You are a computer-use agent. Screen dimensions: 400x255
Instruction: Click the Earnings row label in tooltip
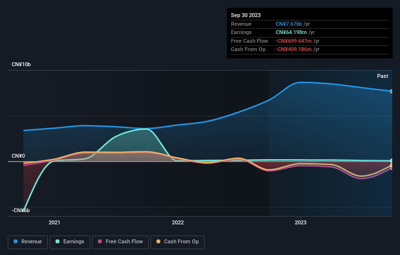pyautogui.click(x=241, y=32)
